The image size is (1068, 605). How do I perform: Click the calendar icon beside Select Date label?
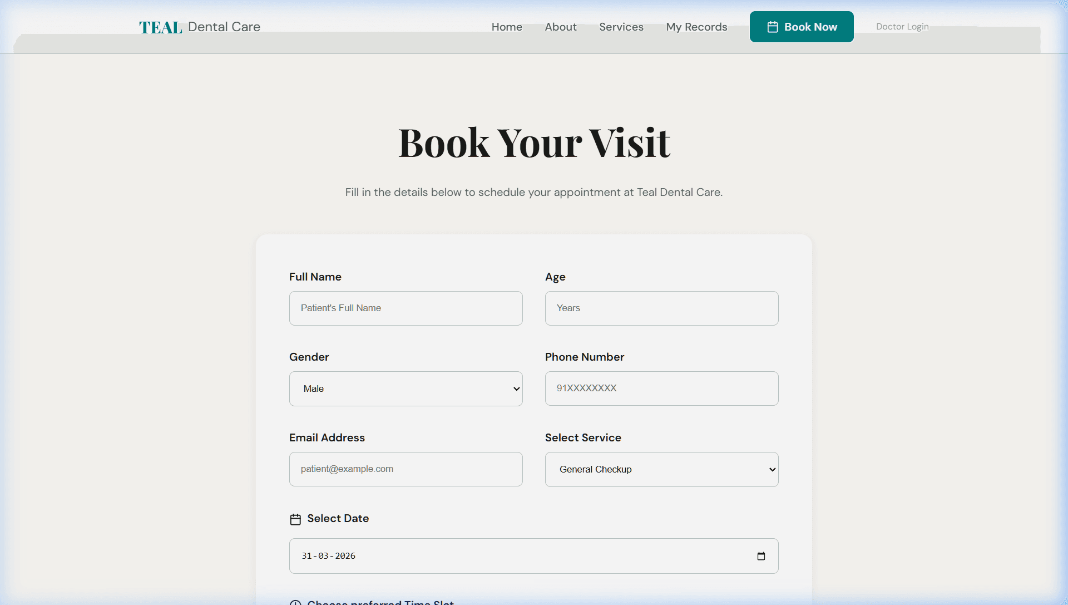coord(295,519)
